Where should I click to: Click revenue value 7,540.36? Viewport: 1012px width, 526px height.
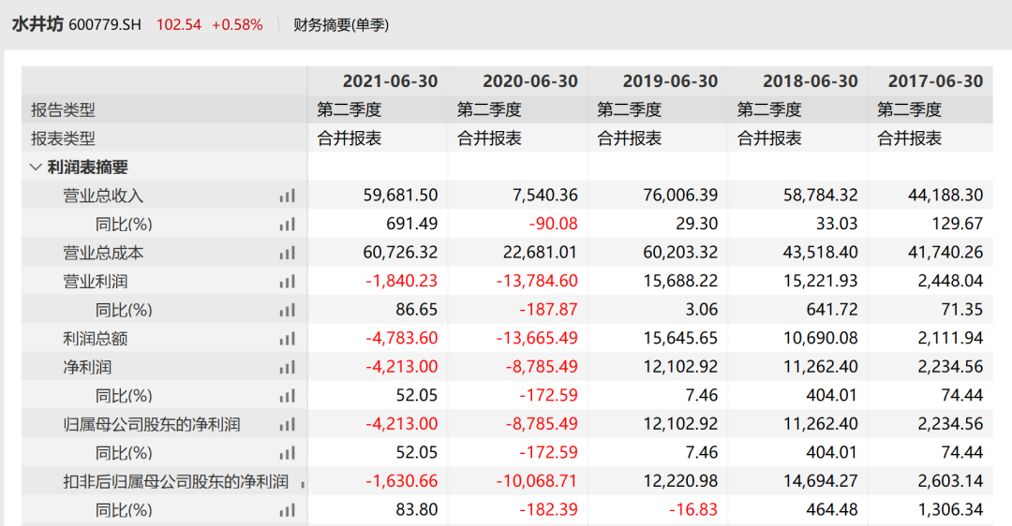[x=544, y=196]
